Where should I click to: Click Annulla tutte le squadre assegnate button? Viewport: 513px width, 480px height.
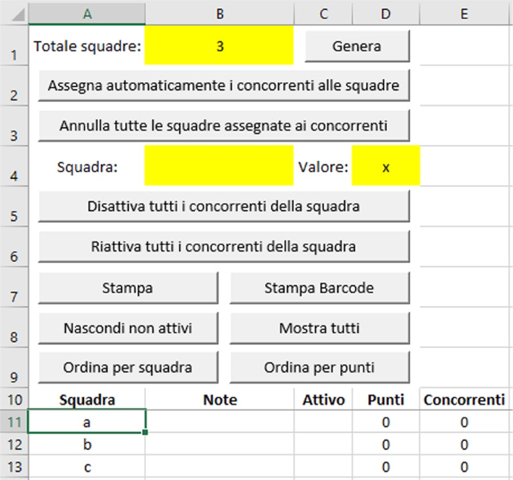pos(224,125)
